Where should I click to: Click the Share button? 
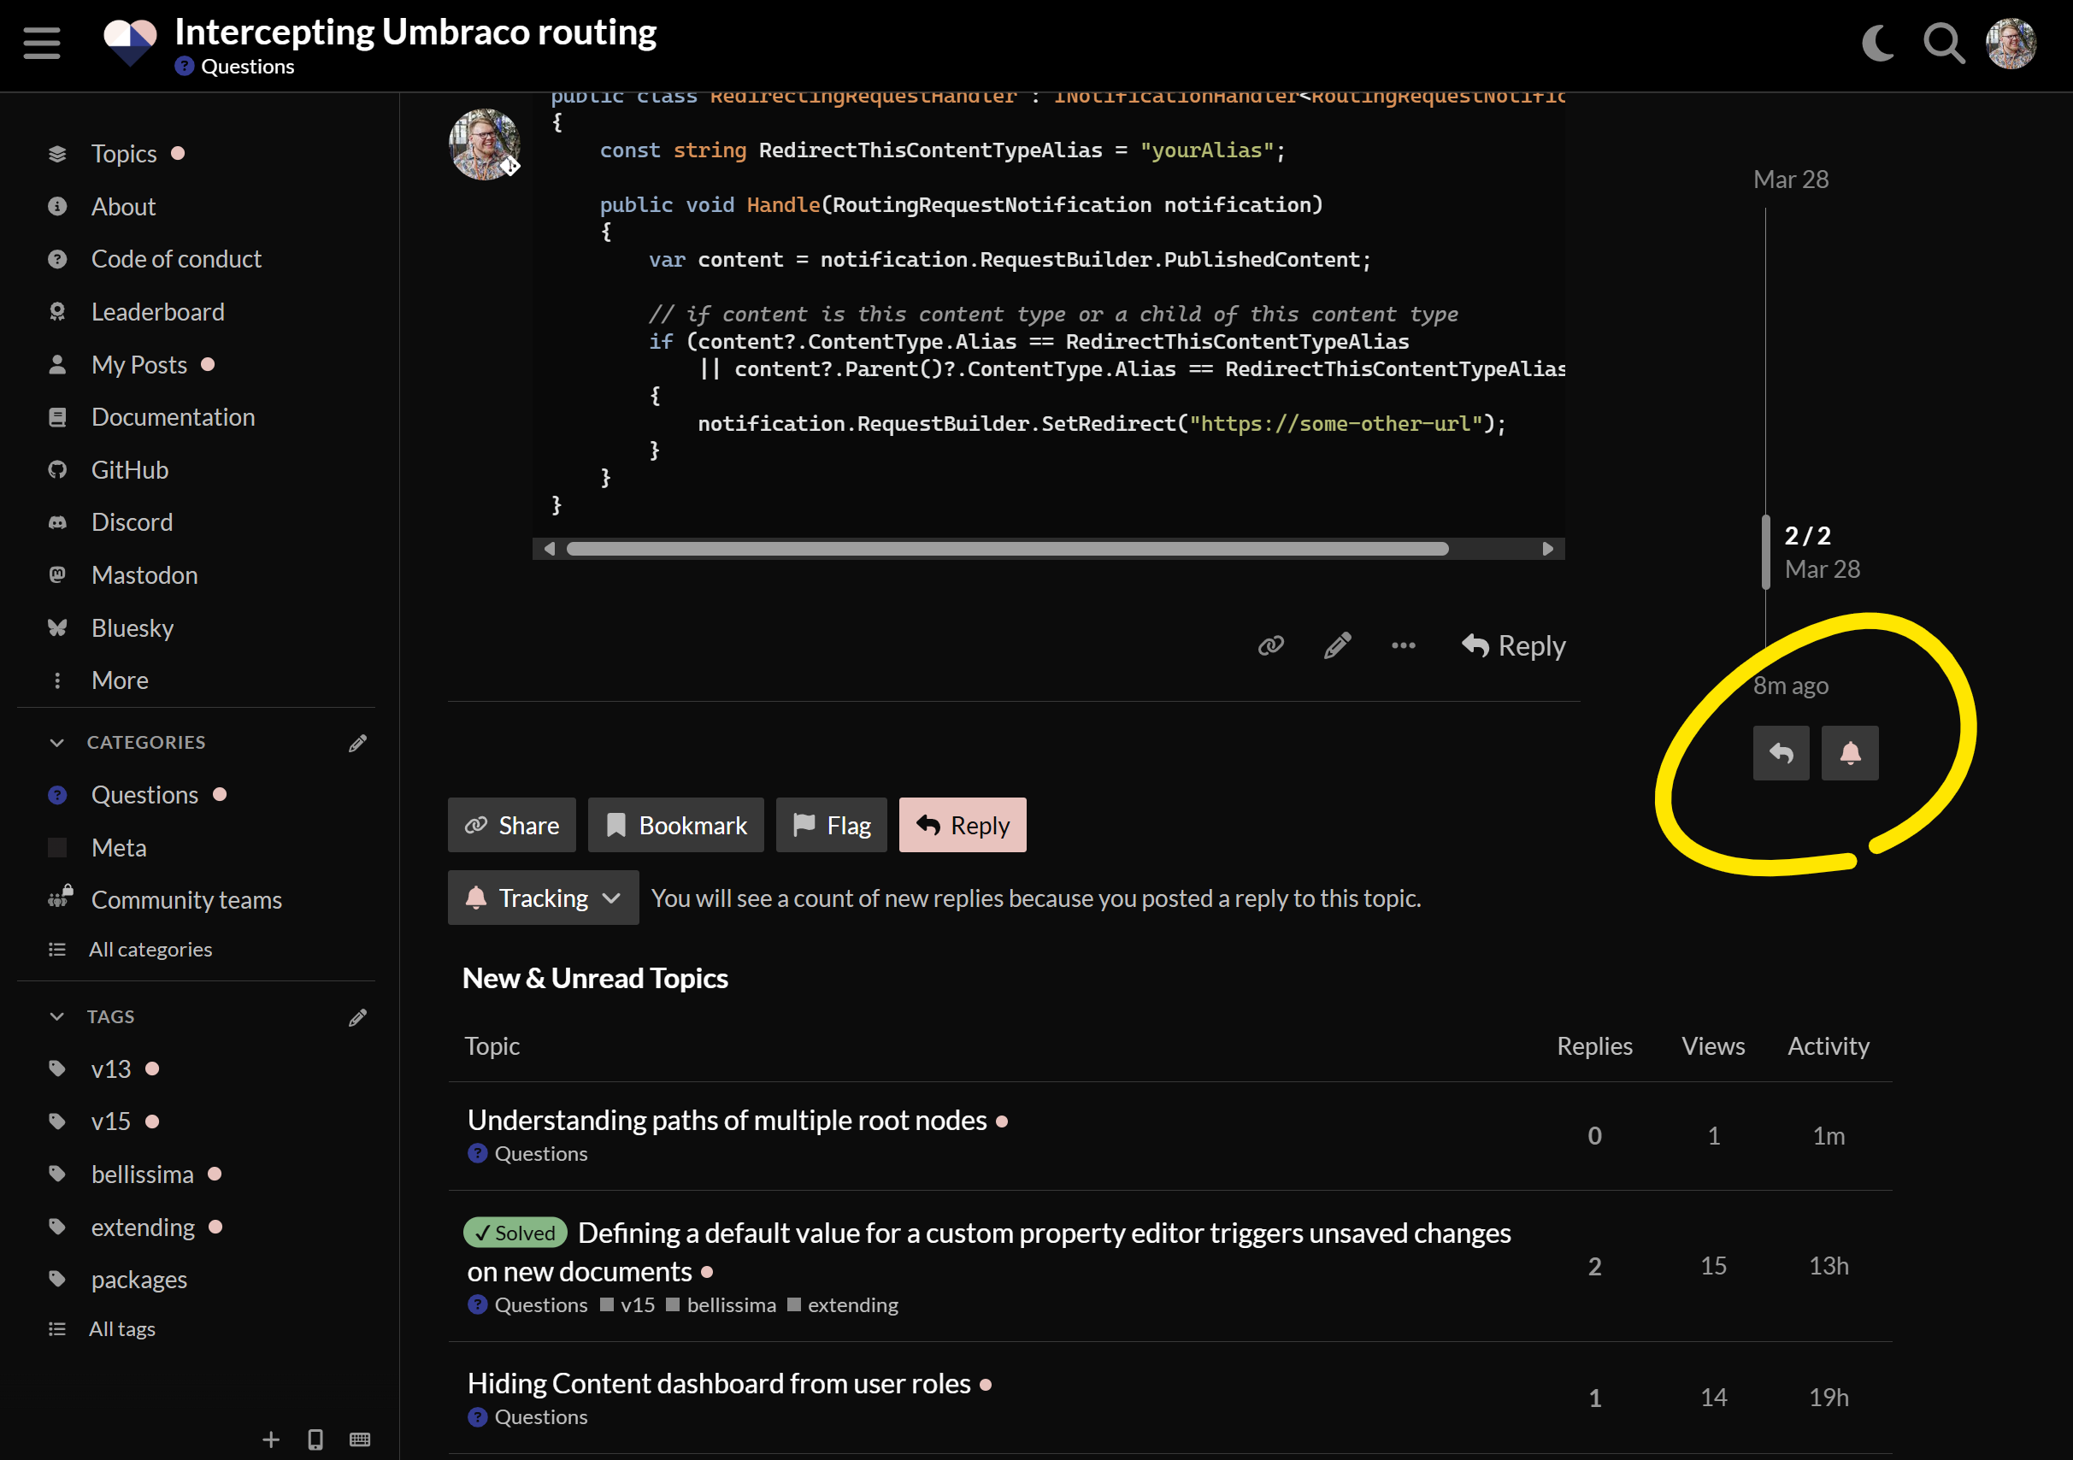(x=512, y=825)
